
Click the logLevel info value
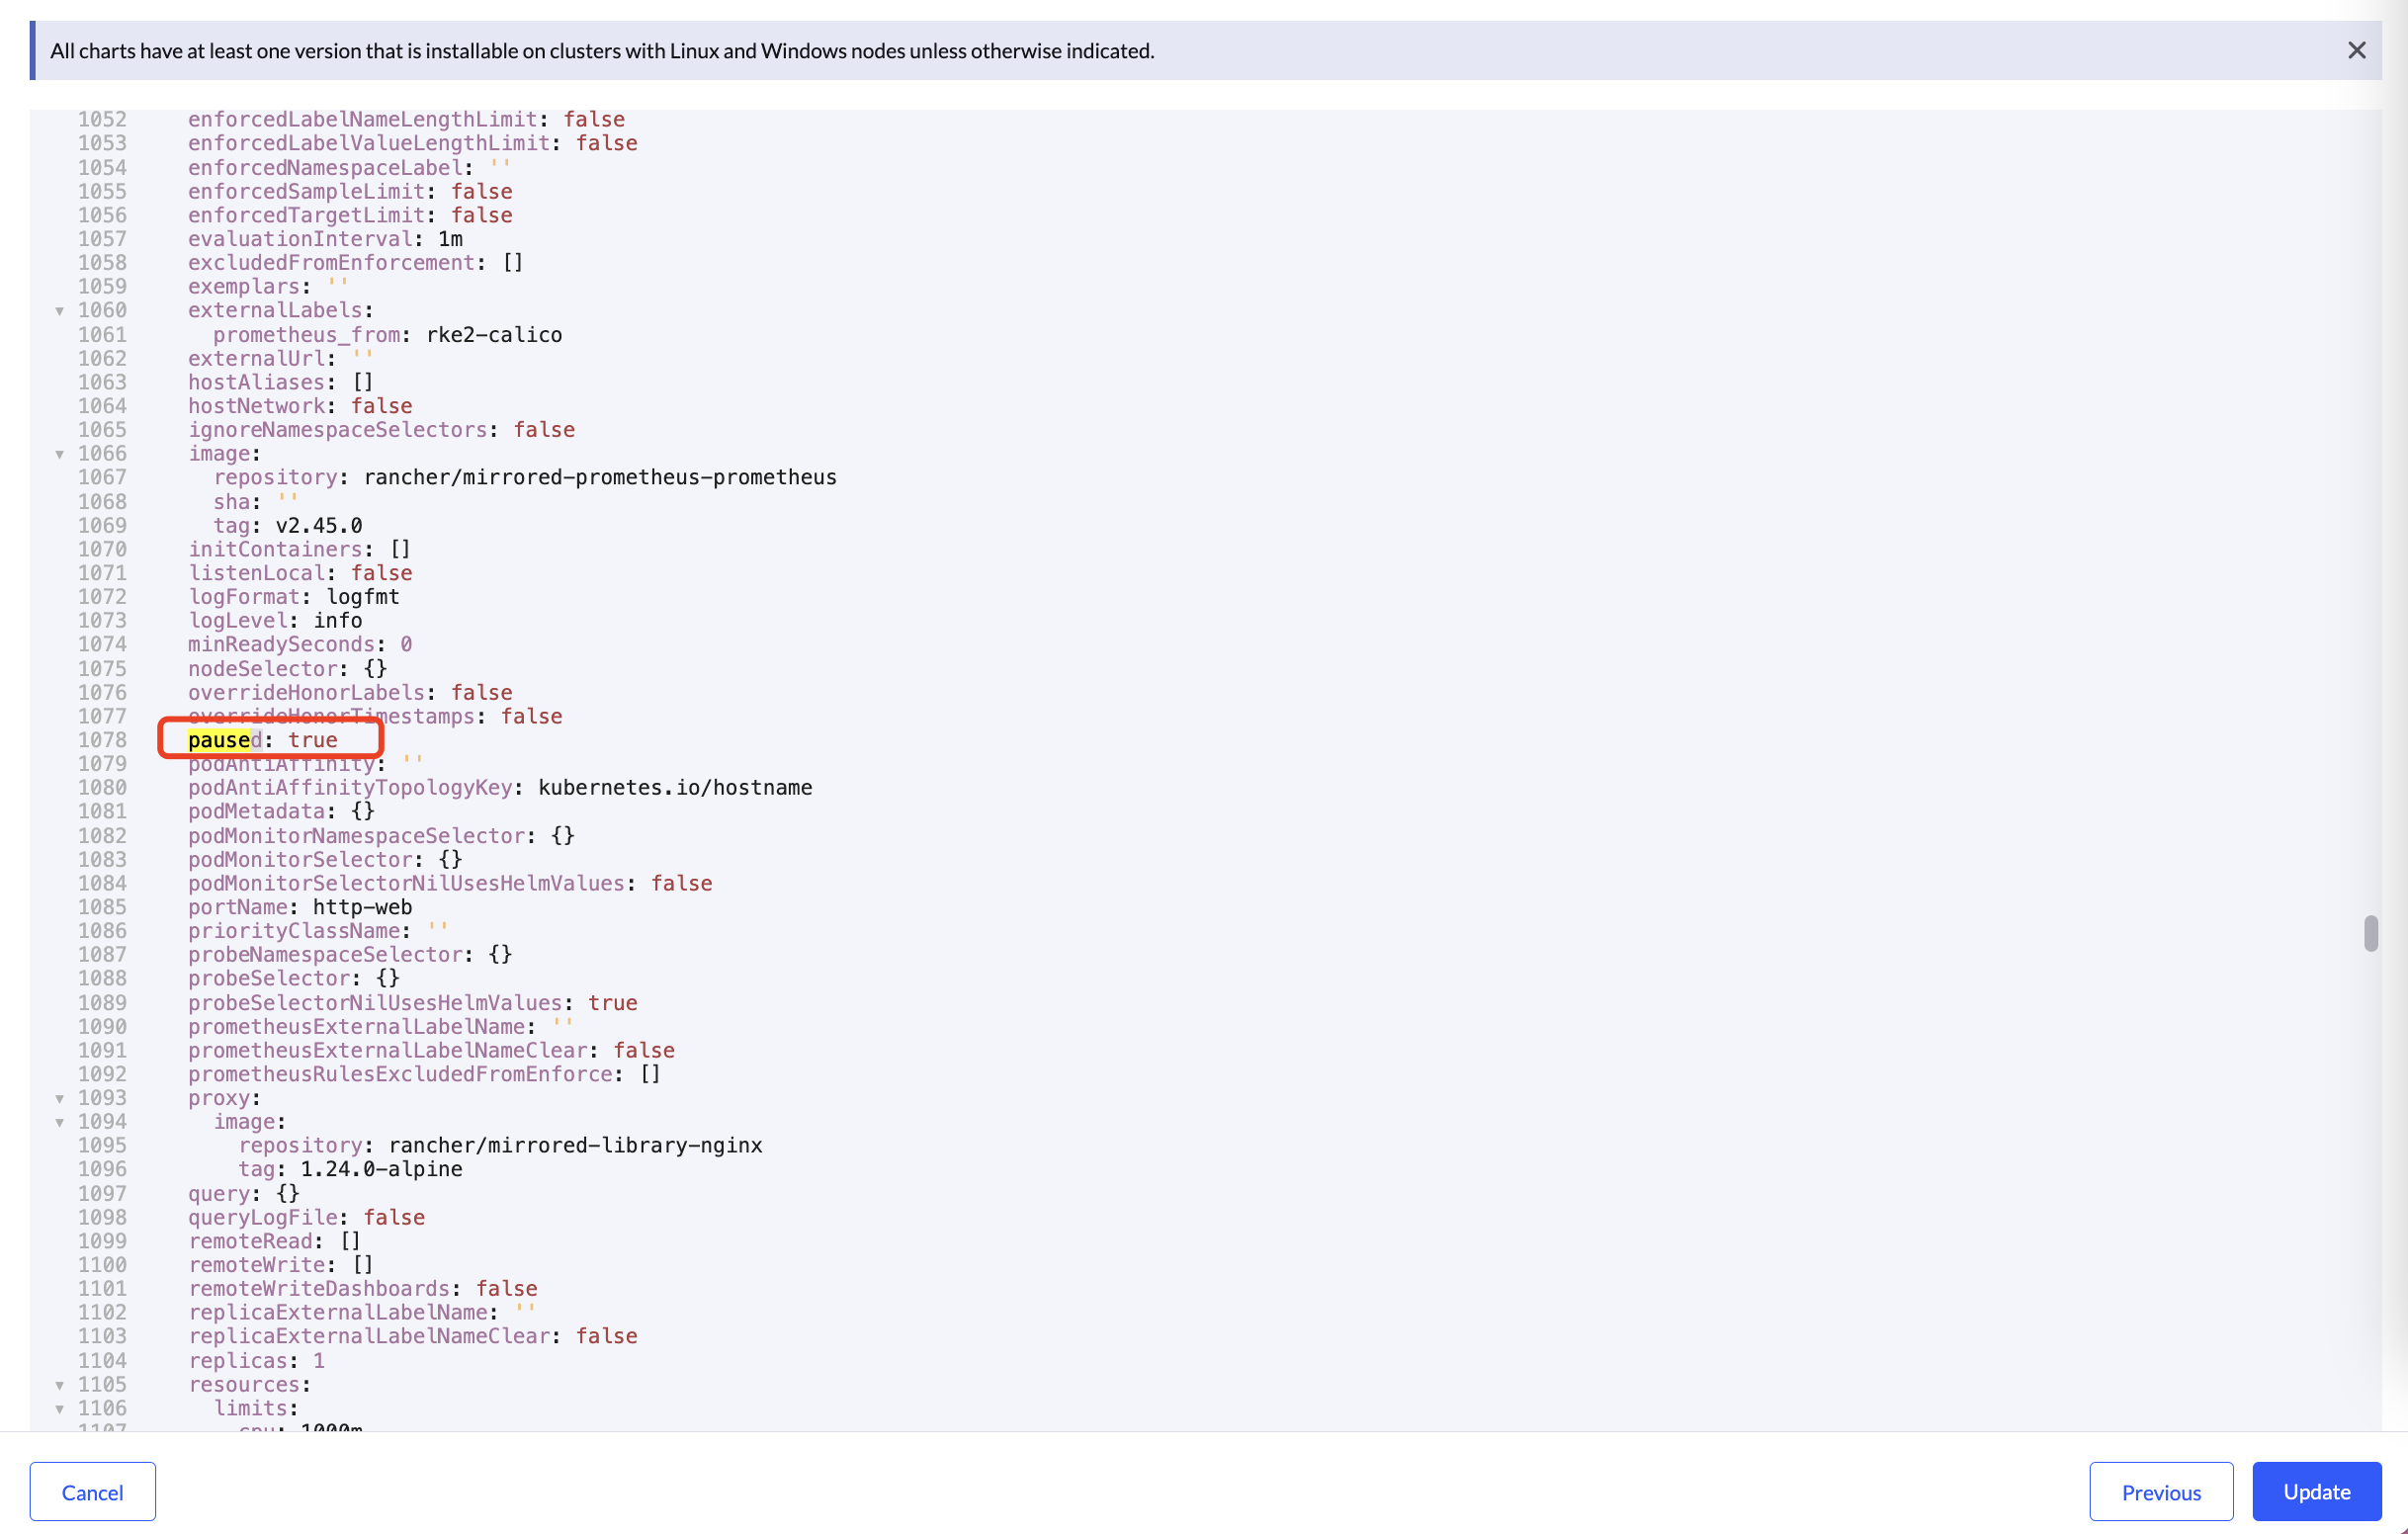(x=337, y=620)
